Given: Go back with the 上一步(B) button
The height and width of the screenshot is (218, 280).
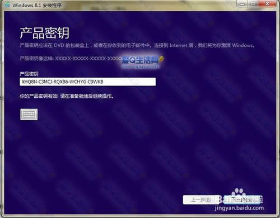Looking at the screenshot, I should (x=201, y=200).
